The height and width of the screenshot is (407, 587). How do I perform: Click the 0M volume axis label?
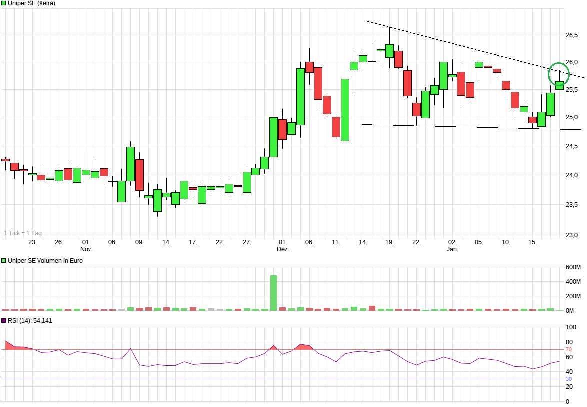[x=570, y=311]
